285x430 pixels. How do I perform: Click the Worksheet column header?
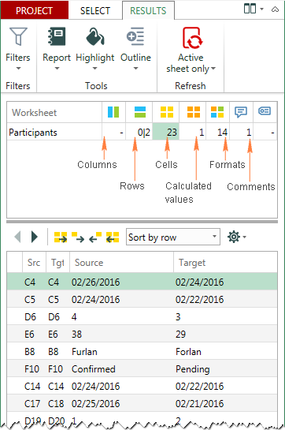(x=54, y=113)
